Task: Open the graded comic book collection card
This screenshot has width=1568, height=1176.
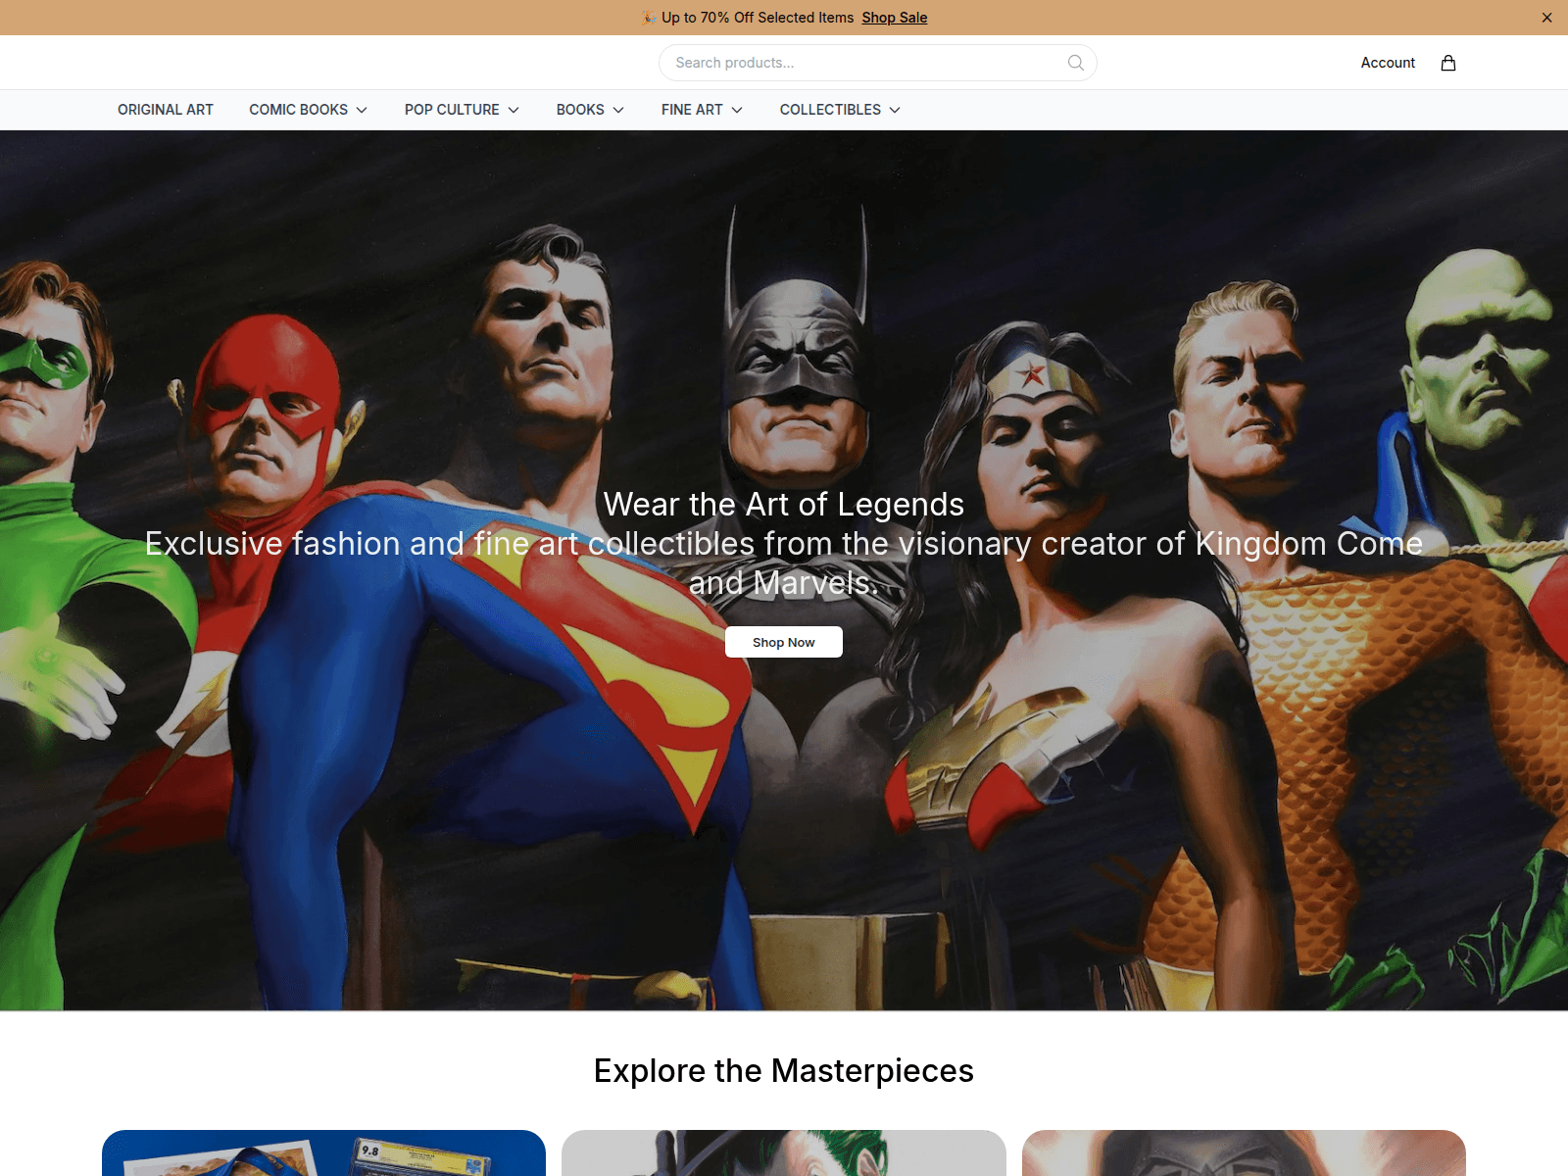Action: click(x=323, y=1153)
